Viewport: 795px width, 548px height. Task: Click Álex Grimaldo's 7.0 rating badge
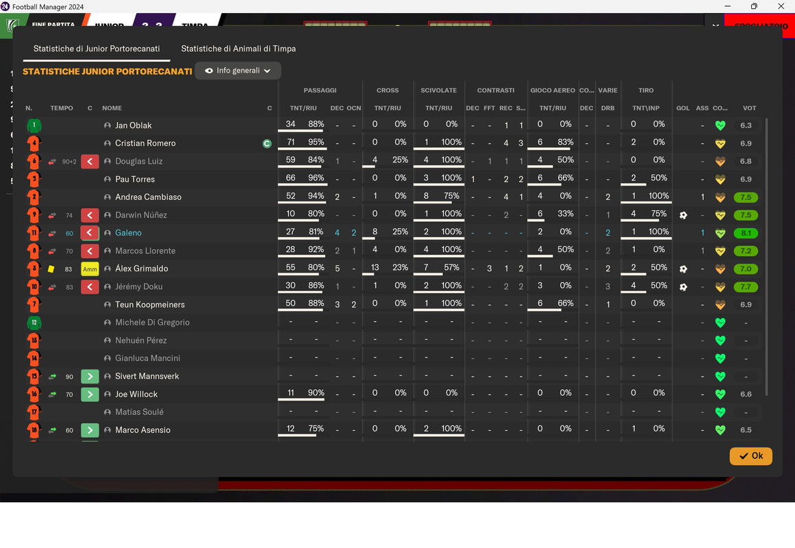click(x=746, y=269)
